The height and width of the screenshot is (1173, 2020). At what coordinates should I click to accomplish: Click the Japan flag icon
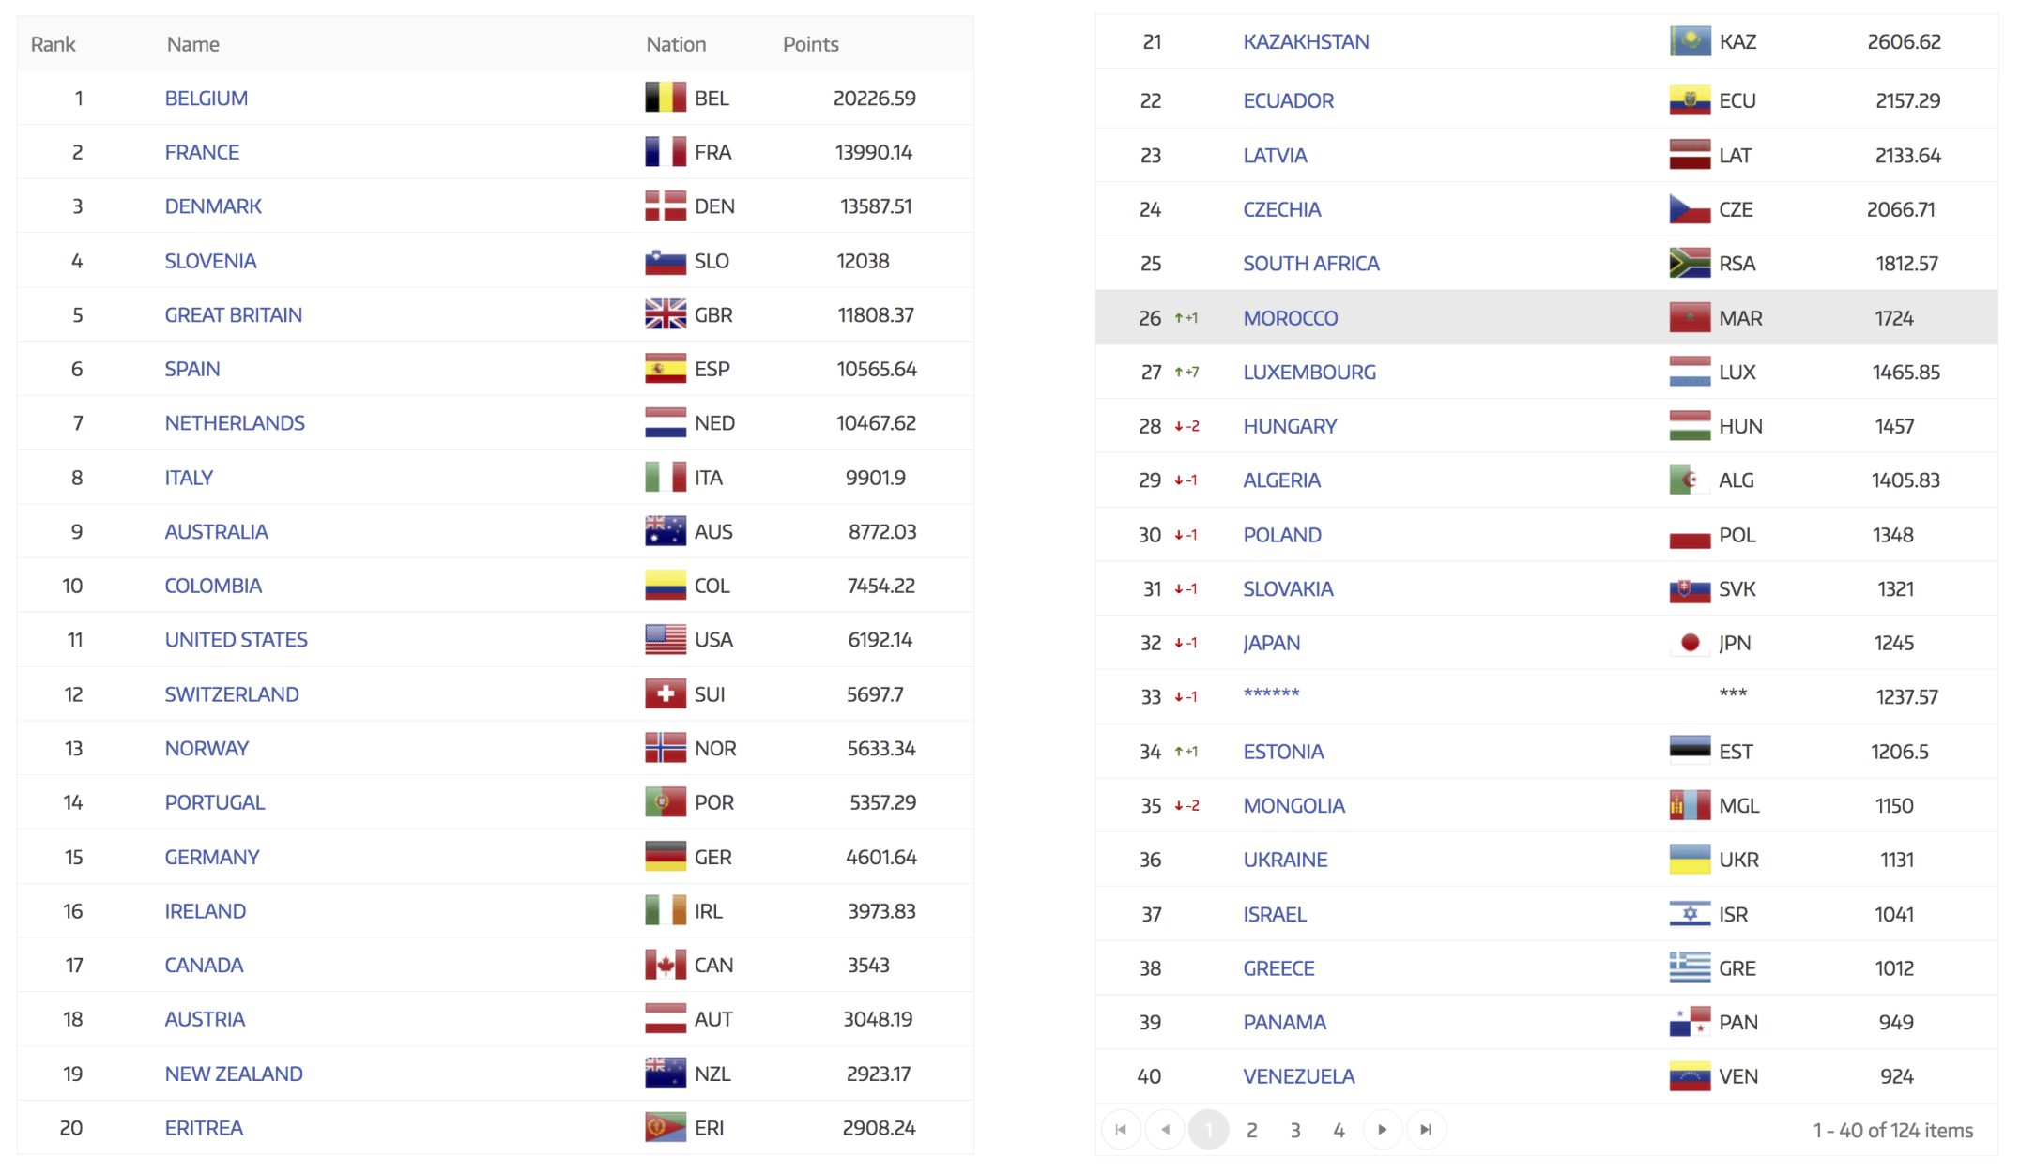pyautogui.click(x=1690, y=643)
